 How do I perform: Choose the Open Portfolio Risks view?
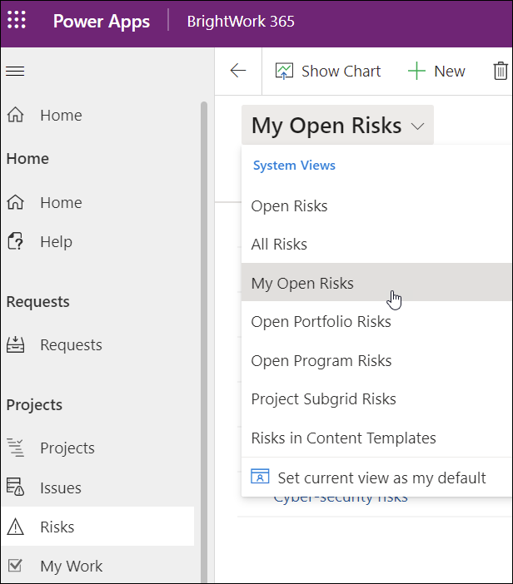321,322
